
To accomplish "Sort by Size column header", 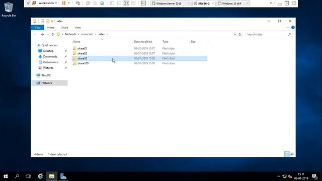I will click(193, 42).
